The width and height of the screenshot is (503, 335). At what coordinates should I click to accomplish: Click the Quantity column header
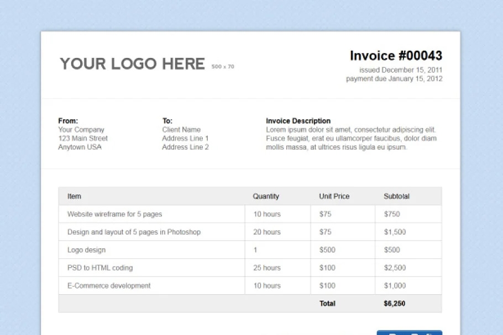point(266,196)
